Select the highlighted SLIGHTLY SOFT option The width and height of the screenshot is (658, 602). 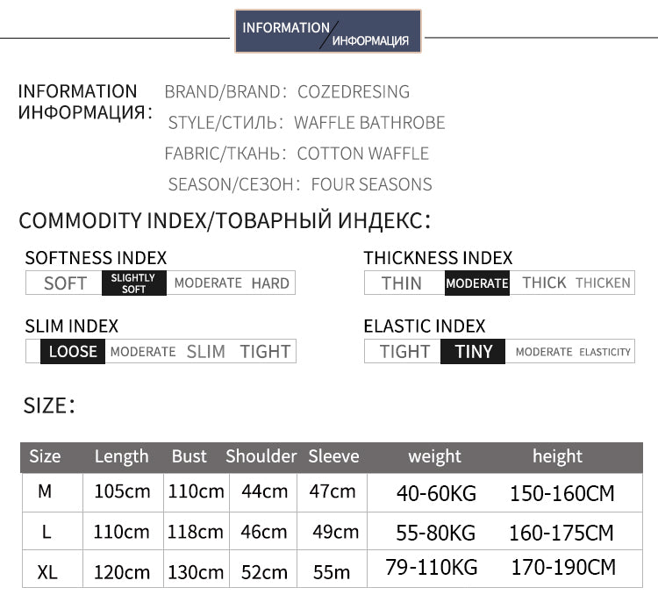coord(133,283)
